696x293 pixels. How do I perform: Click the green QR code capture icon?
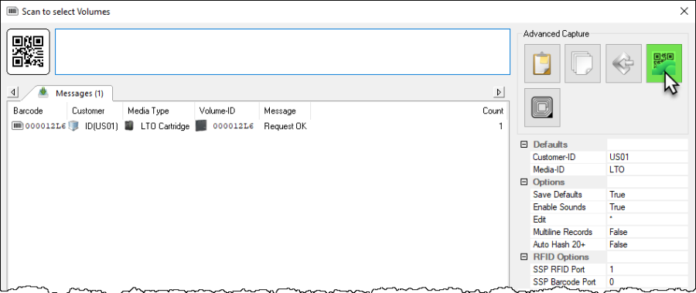(664, 63)
